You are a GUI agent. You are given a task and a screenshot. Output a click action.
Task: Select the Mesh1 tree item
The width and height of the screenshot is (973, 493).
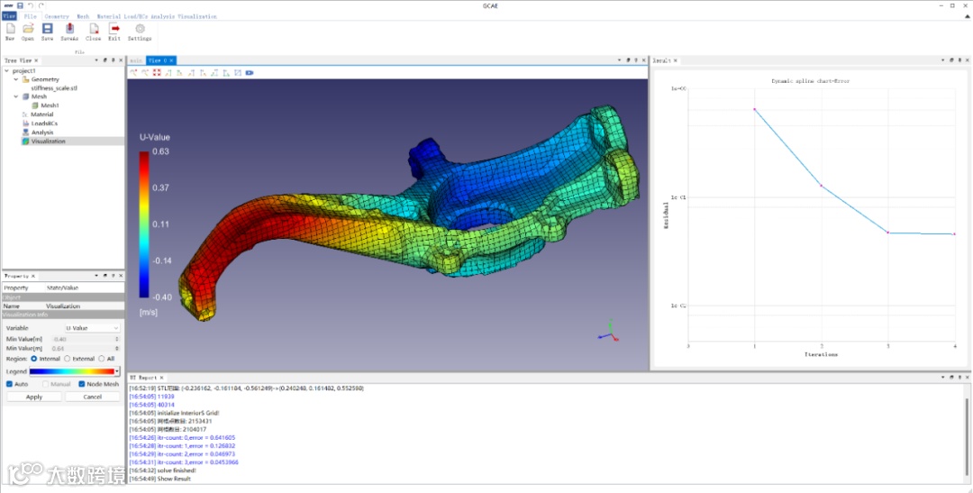50,105
